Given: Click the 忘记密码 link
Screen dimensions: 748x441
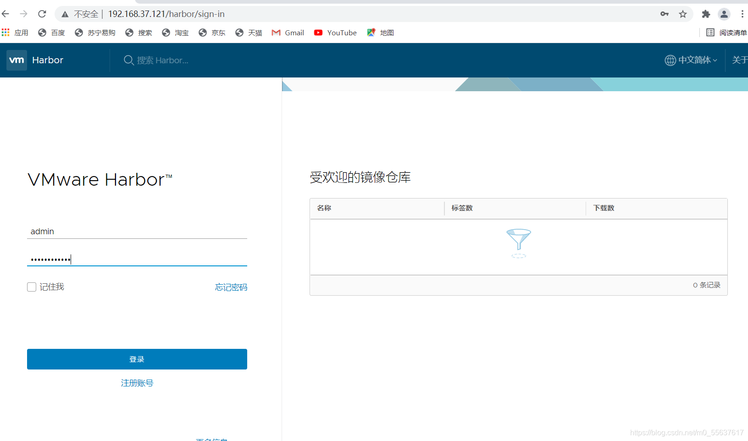Looking at the screenshot, I should tap(231, 287).
